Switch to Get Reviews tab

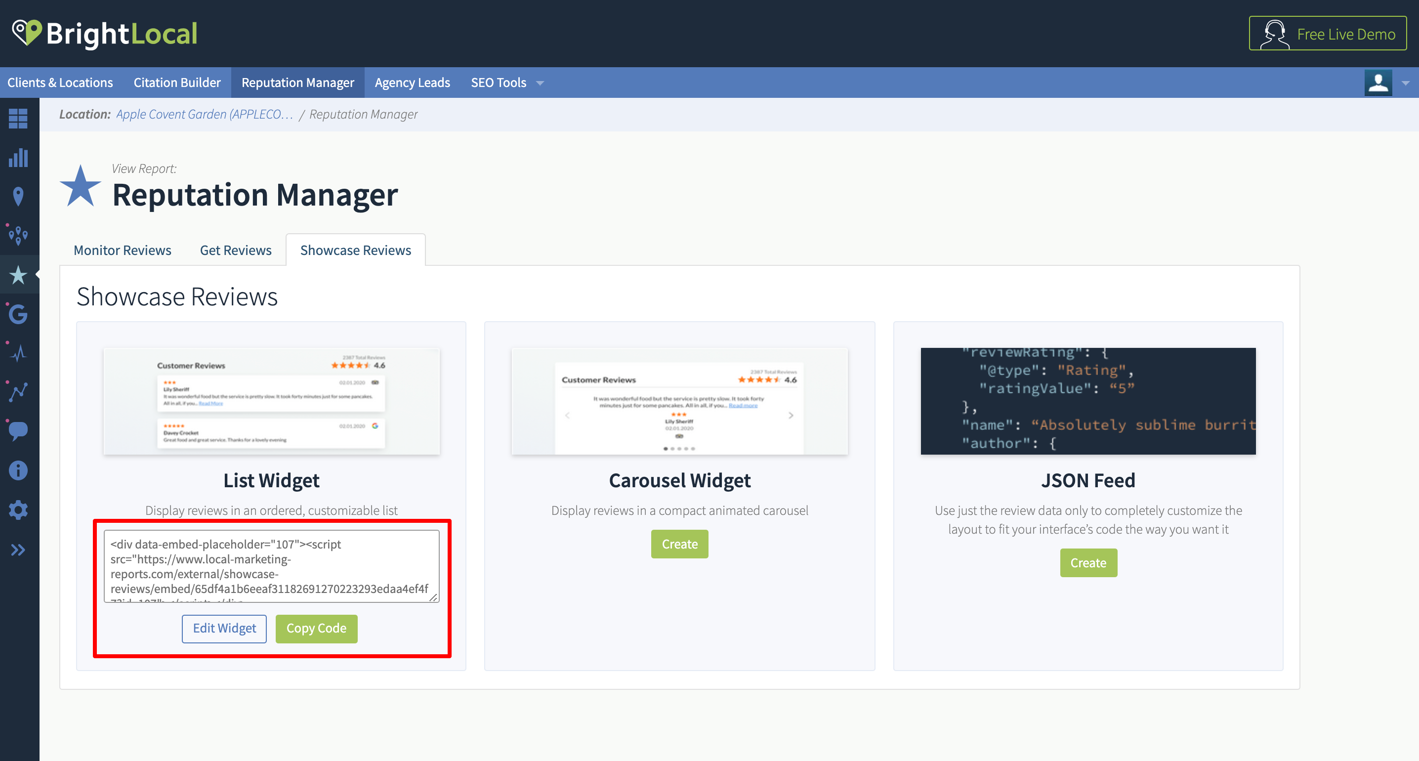point(236,250)
